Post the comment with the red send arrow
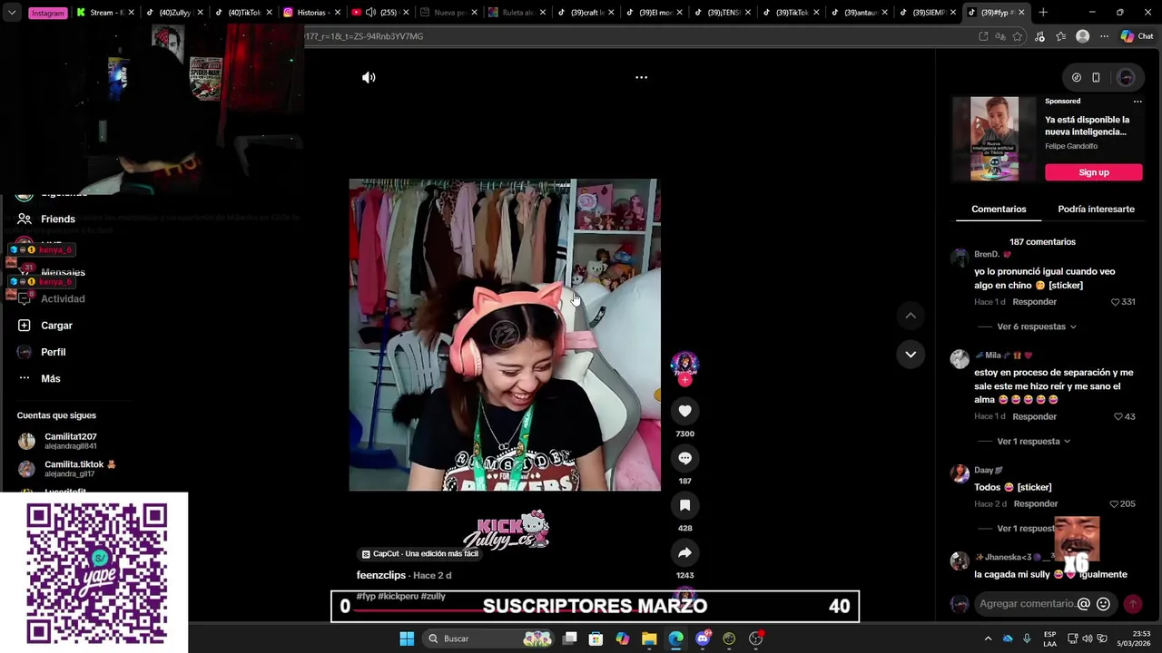1162x653 pixels. 1133,604
